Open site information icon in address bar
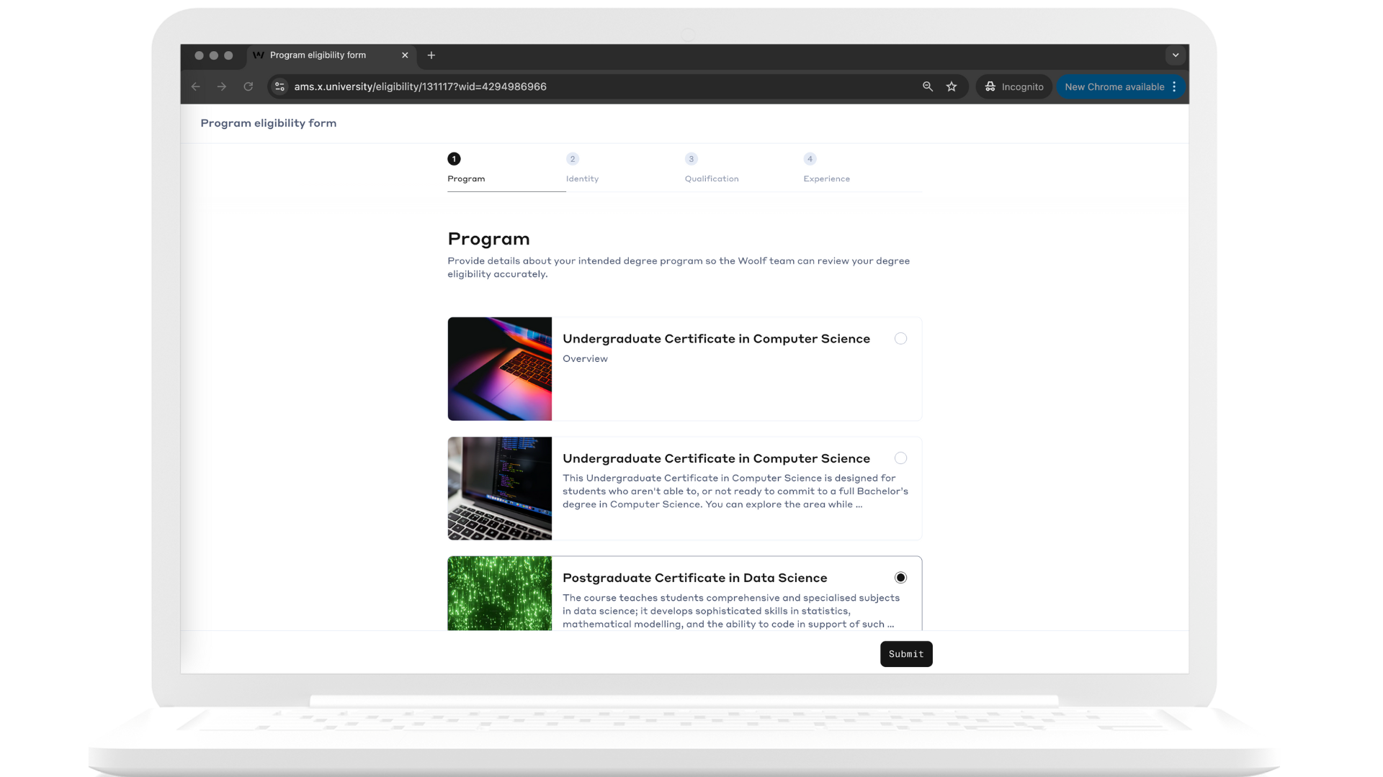 point(280,86)
